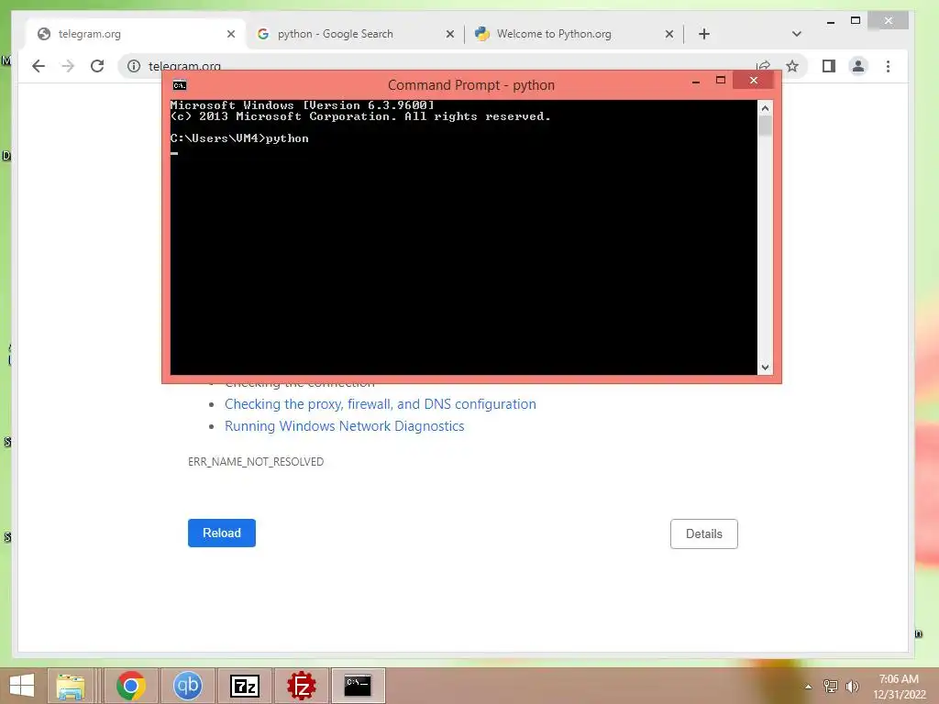The image size is (939, 704).
Task: View site information icon in address bar
Action: pos(134,66)
